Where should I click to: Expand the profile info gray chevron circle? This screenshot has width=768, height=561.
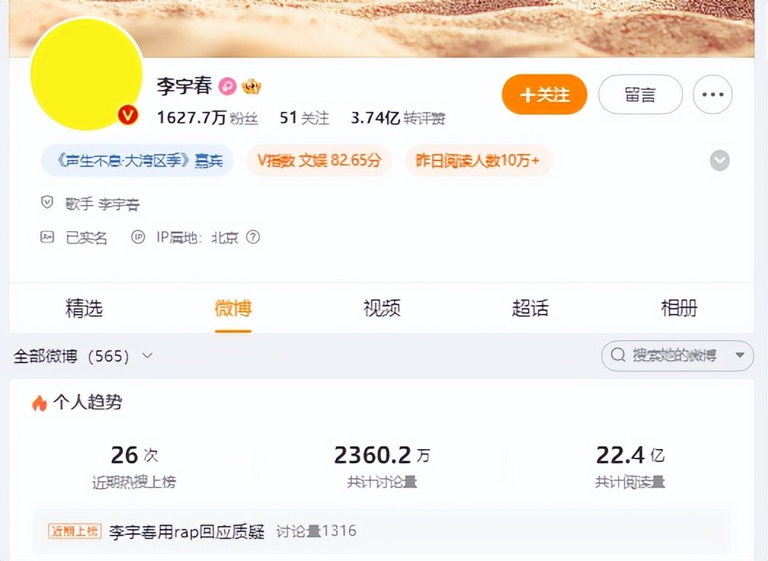coord(719,161)
